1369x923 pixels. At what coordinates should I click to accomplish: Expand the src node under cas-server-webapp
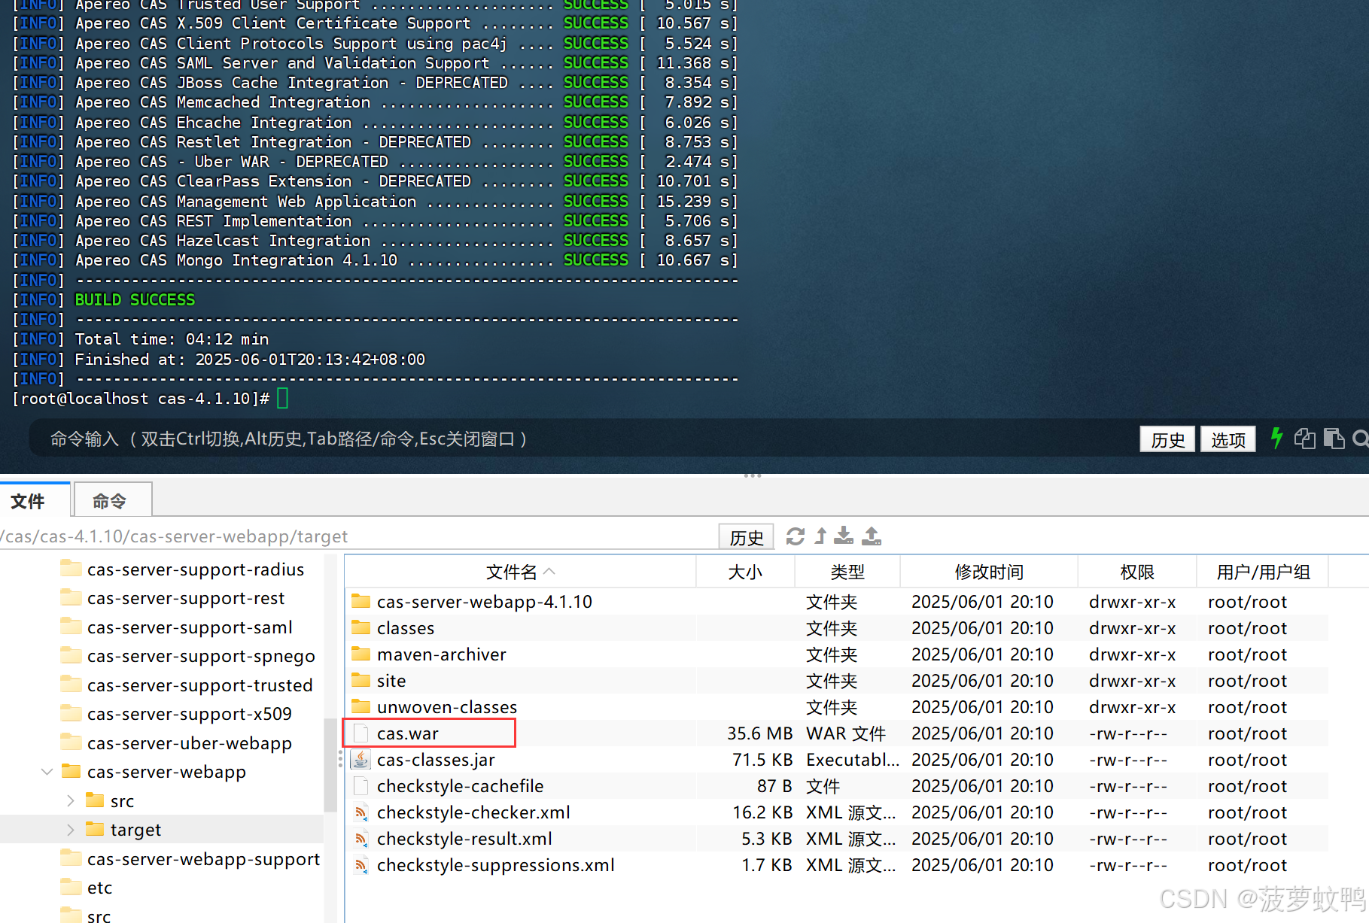pyautogui.click(x=70, y=800)
